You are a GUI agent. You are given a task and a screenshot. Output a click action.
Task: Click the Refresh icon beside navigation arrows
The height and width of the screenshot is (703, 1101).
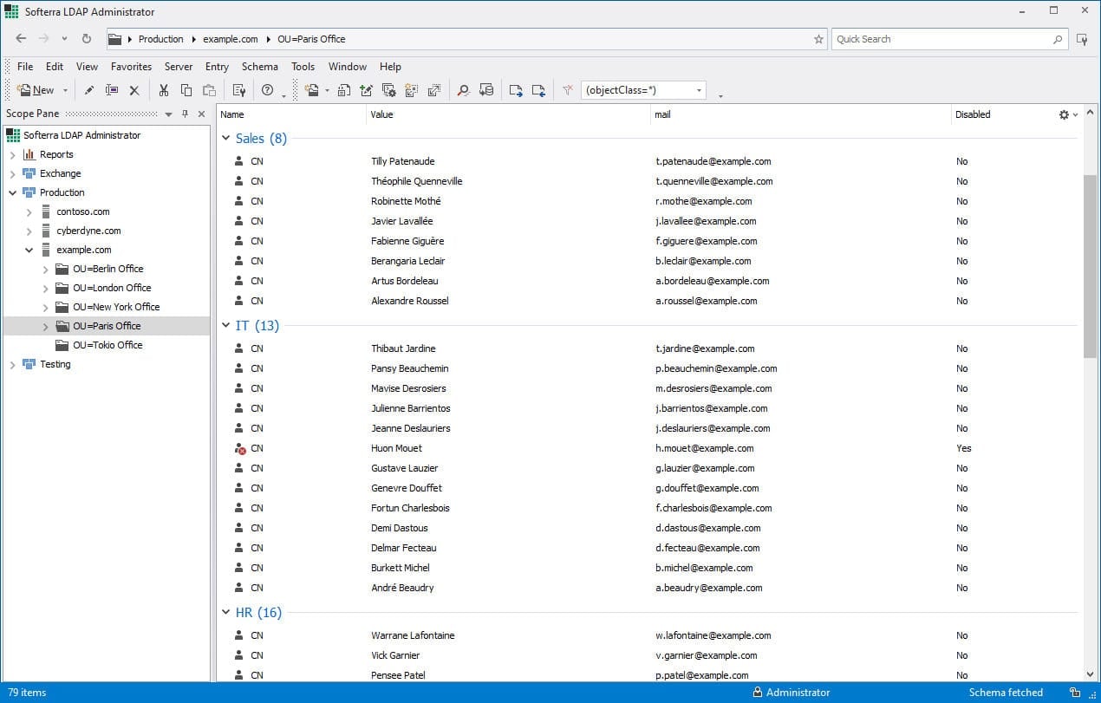[87, 39]
